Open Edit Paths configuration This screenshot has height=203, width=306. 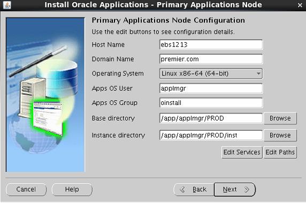280,152
